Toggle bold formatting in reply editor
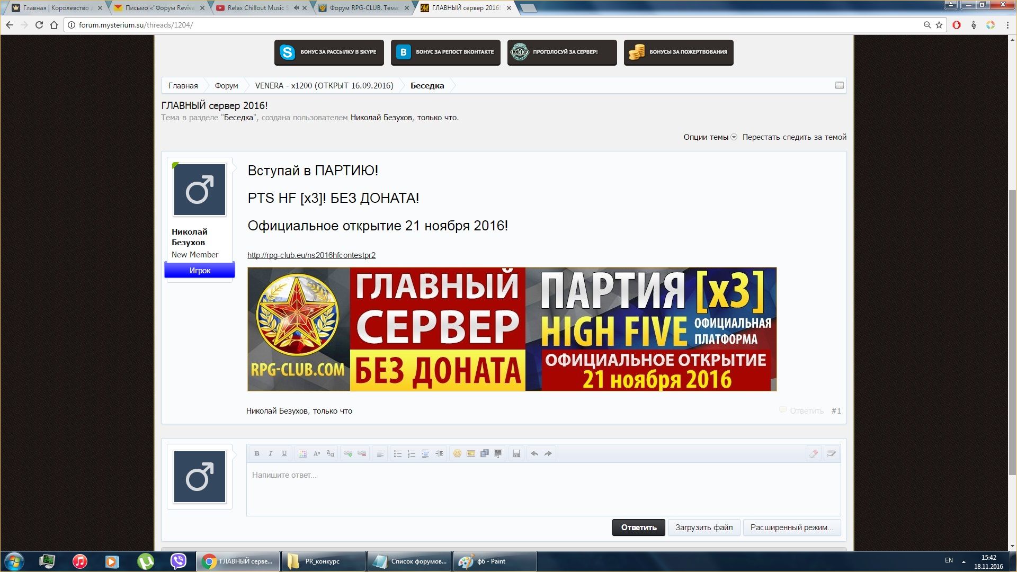1017x572 pixels. pyautogui.click(x=257, y=453)
